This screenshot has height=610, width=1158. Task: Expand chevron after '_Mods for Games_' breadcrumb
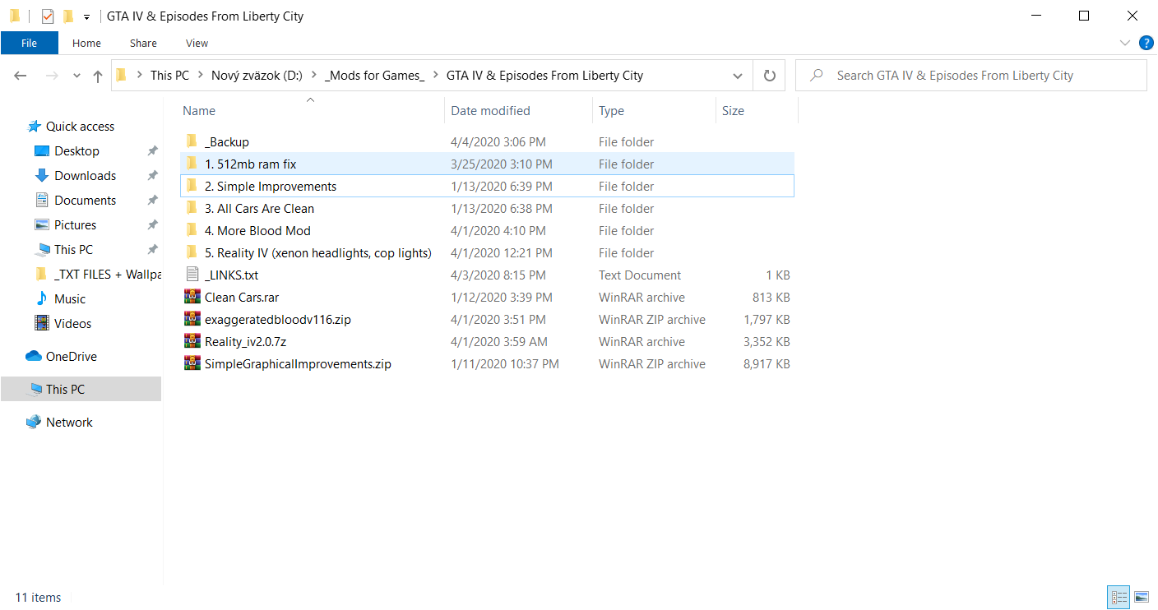[436, 76]
